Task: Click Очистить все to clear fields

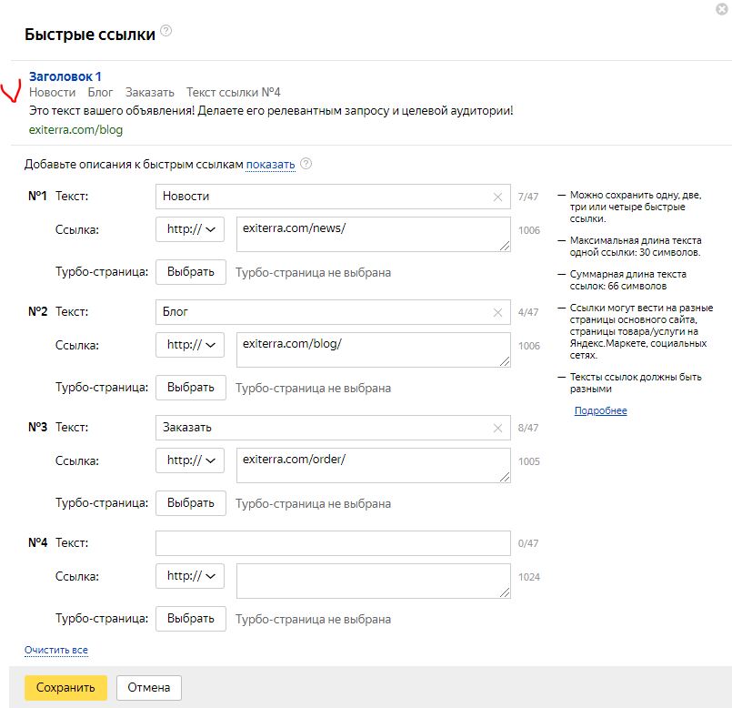Action: coord(56,651)
